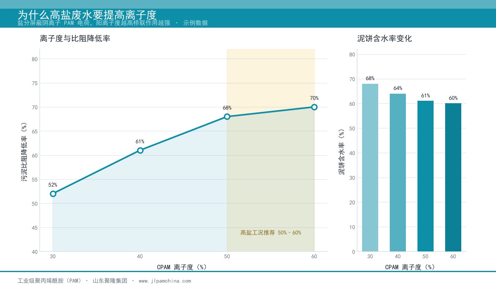
Task: Click the 68% line chart marker
Action: 227,116
